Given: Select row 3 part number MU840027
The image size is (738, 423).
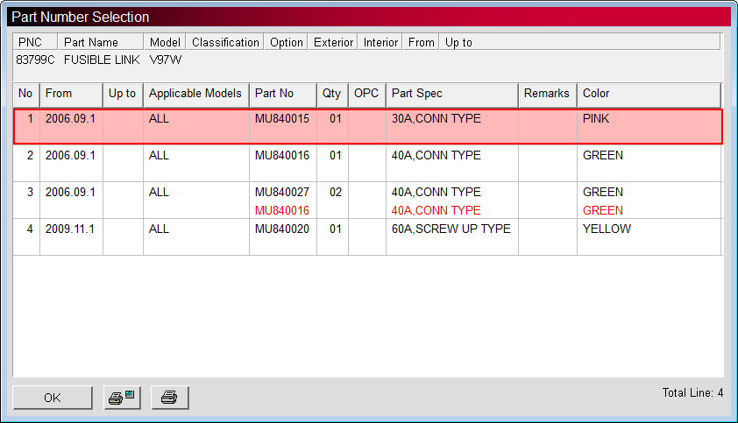Looking at the screenshot, I should point(281,192).
